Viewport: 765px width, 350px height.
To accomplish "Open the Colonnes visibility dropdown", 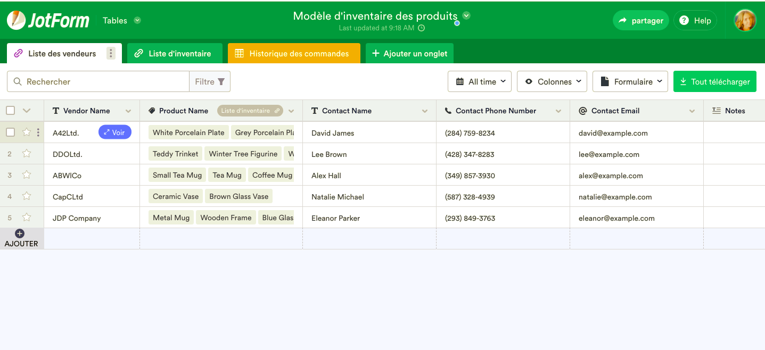I will pyautogui.click(x=552, y=81).
